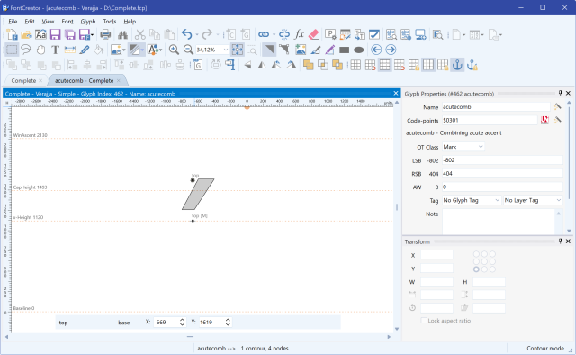Insert a rectangle contour shape
Image resolution: width=576 pixels, height=355 pixels.
pos(344,50)
